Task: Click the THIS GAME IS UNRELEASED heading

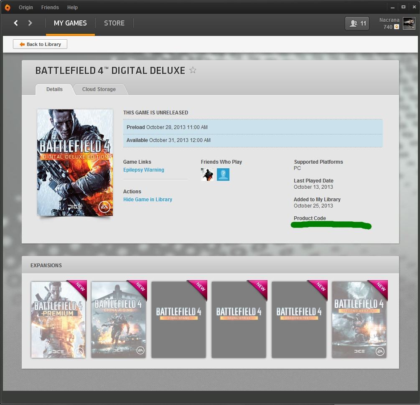Action: 155,113
